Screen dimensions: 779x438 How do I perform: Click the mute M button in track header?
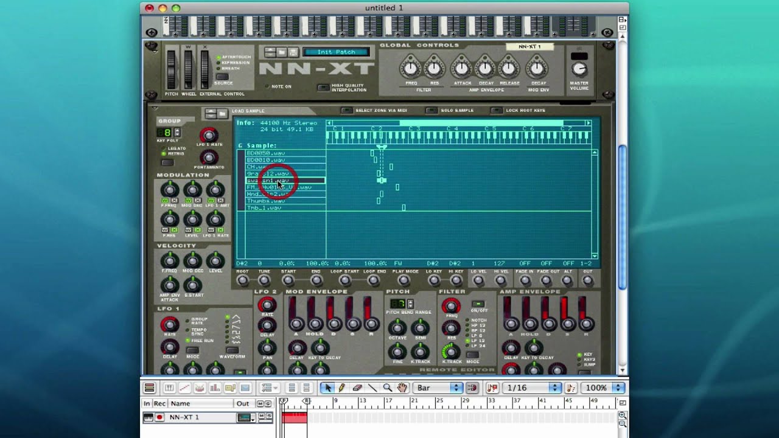260,404
